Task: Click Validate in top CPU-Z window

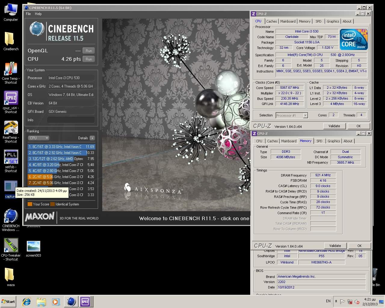Action: coord(334,126)
